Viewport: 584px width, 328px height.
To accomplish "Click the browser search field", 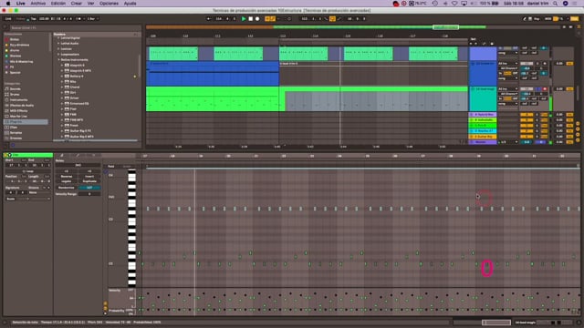I will (x=75, y=27).
